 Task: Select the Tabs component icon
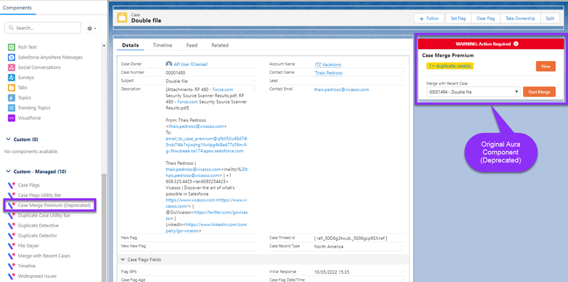click(x=11, y=87)
